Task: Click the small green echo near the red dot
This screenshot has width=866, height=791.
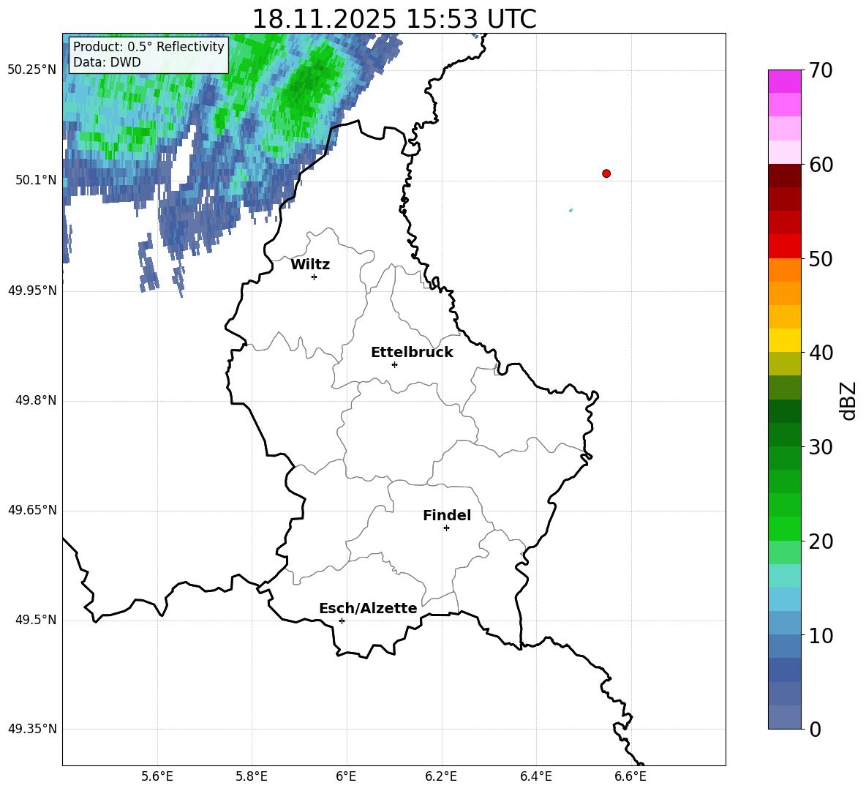Action: coord(571,210)
